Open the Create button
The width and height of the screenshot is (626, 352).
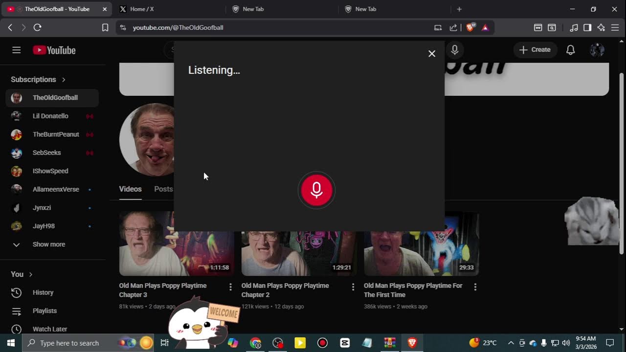coord(535,50)
